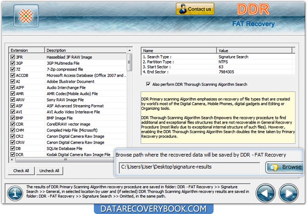
Task: Click the Name column header
Action: click(x=179, y=51)
